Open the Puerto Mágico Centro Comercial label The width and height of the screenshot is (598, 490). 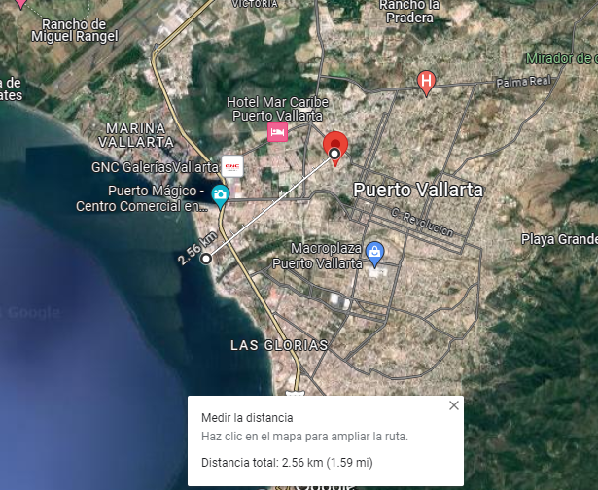tap(142, 198)
